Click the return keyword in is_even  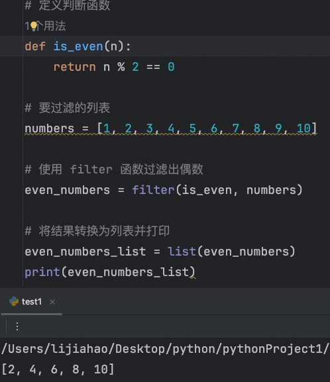point(75,67)
